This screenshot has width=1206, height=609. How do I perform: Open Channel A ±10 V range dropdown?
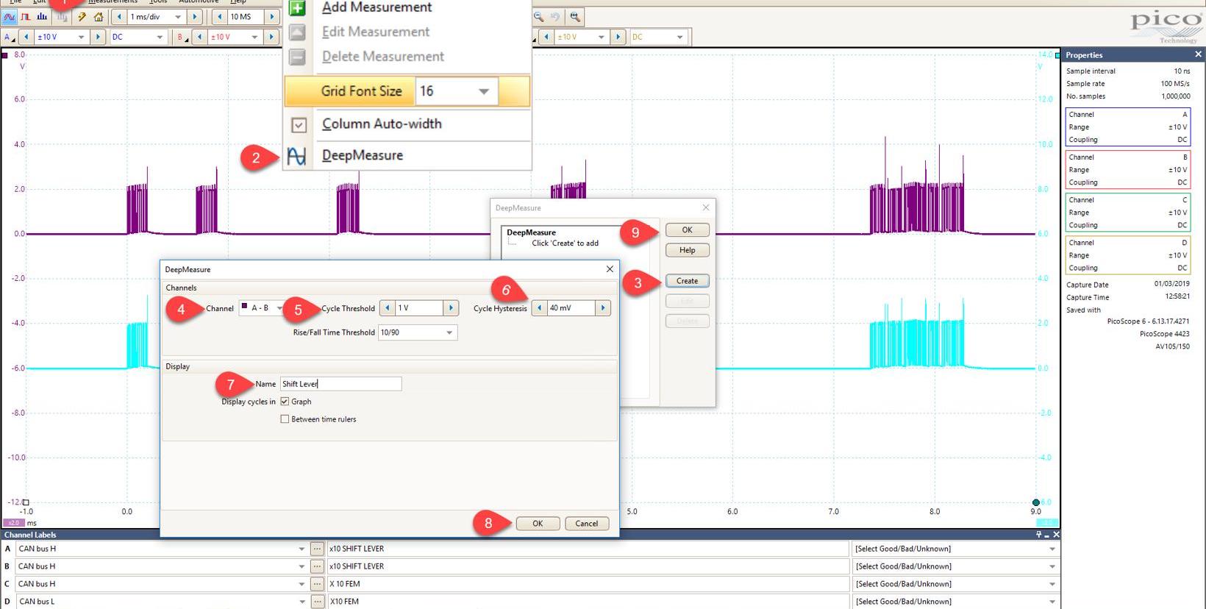[x=81, y=37]
